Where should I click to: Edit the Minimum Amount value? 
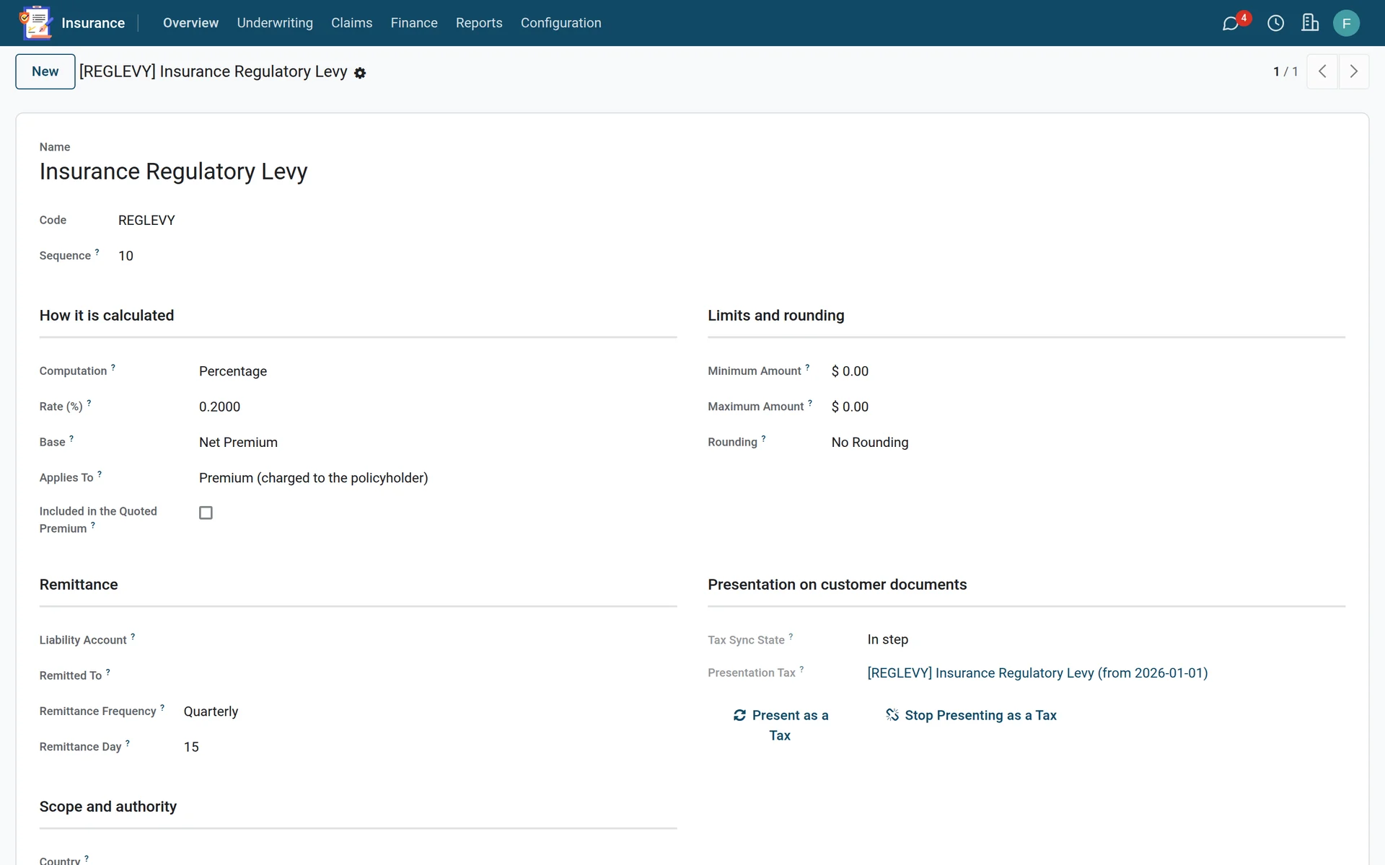click(1088, 371)
